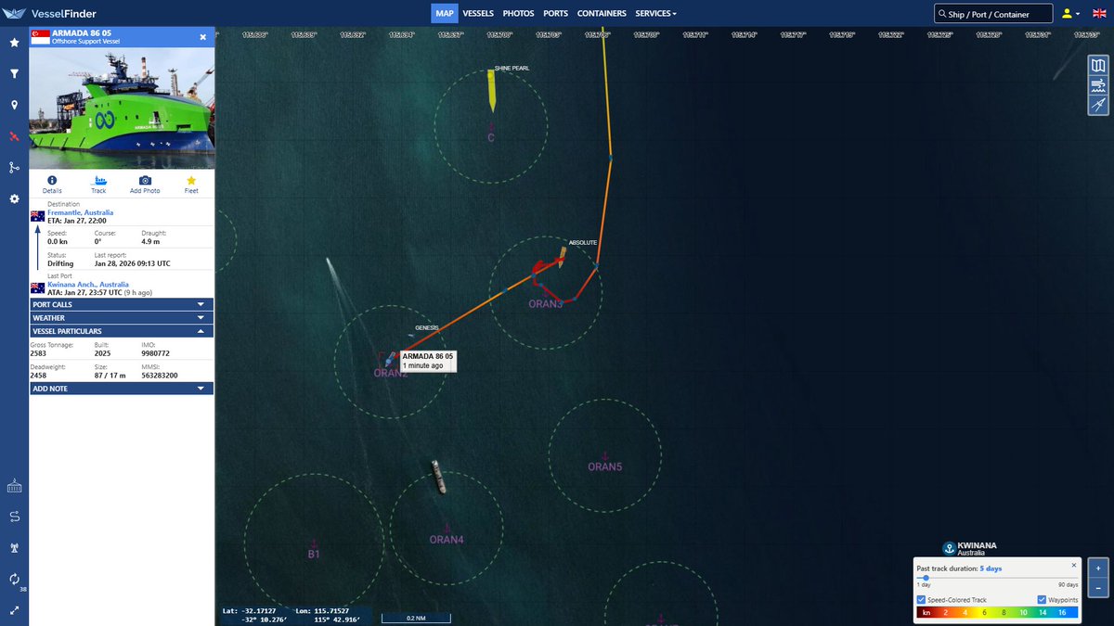
Task: Toggle the red satellite icon in sidebar
Action: coord(14,136)
